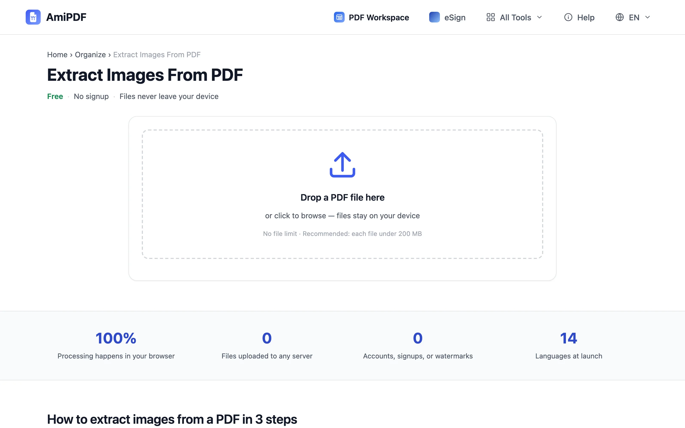This screenshot has height=428, width=685.
Task: Select the EN language label
Action: [x=634, y=18]
